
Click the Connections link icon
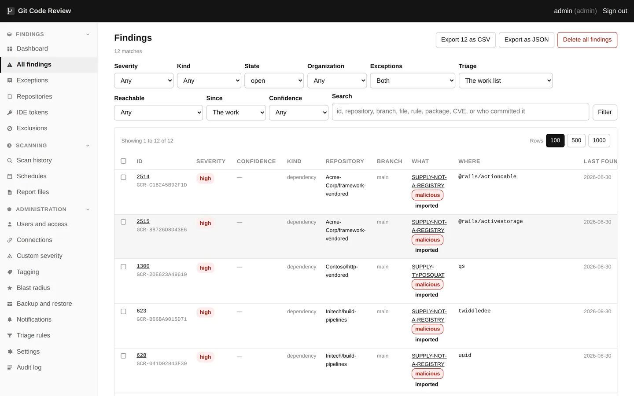click(10, 240)
